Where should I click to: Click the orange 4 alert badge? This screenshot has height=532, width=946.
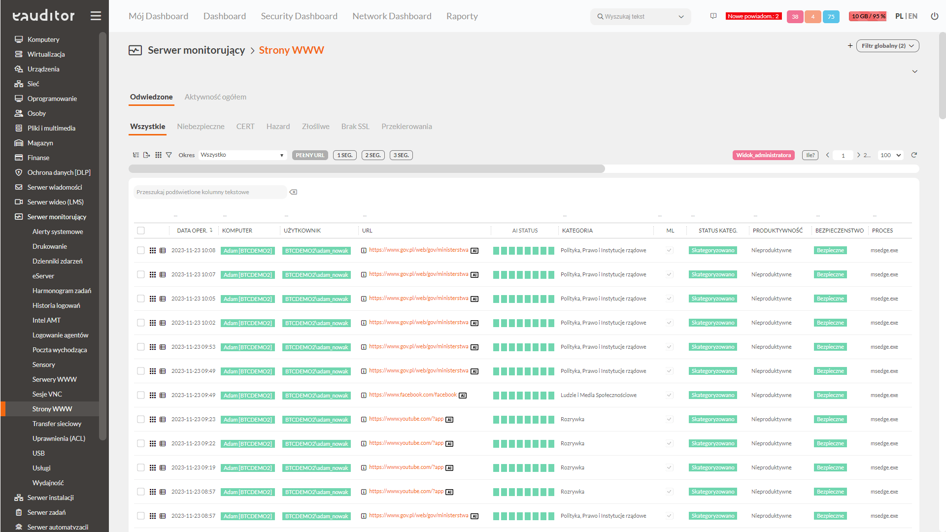813,17
